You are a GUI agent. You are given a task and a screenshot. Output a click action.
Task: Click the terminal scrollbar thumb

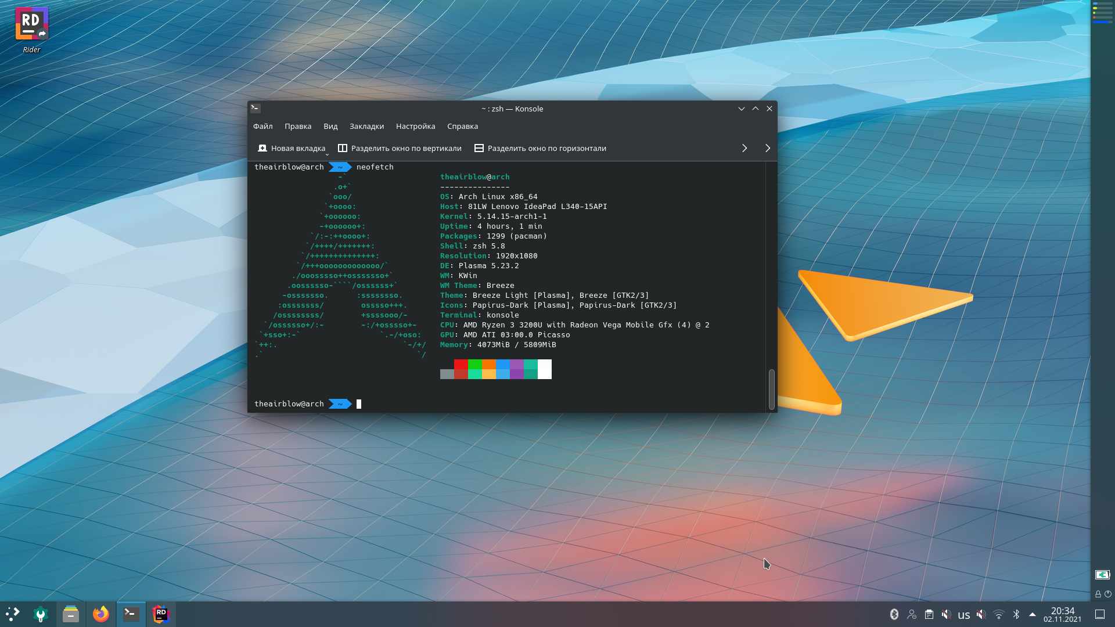coord(772,389)
